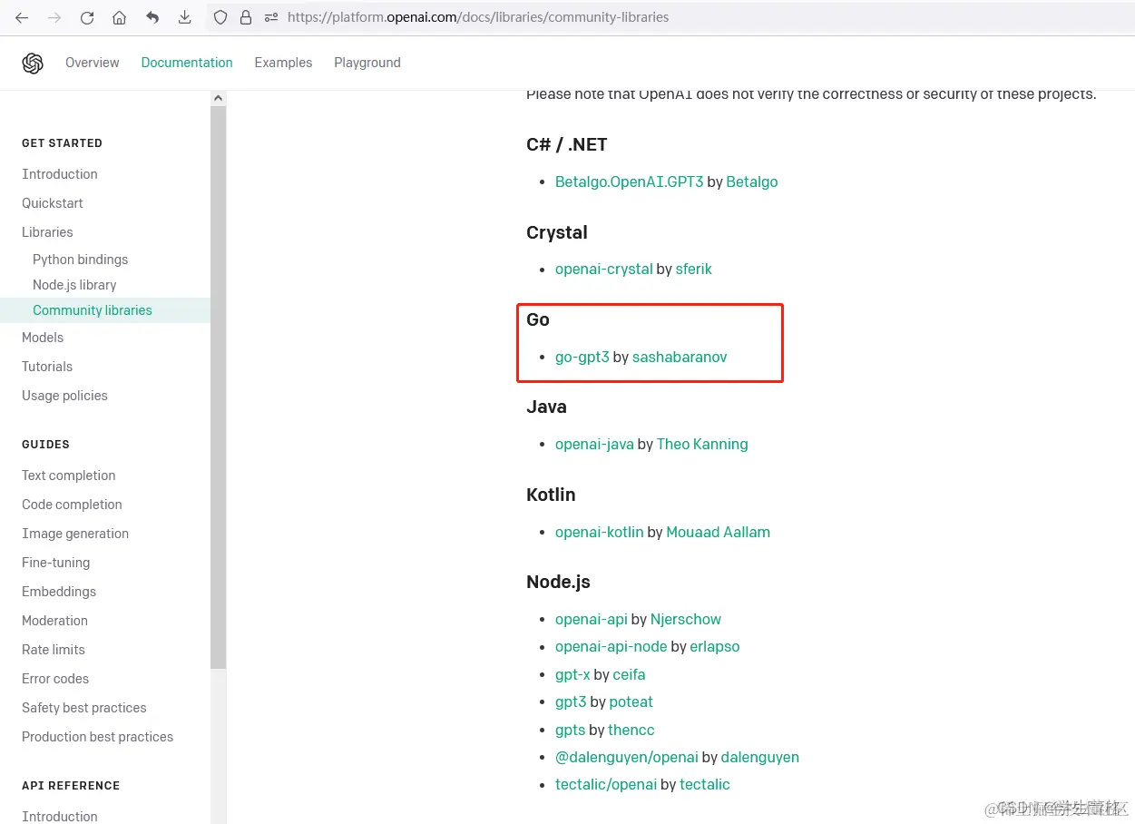
Task: Open the openai-kotlin link
Action: point(600,532)
